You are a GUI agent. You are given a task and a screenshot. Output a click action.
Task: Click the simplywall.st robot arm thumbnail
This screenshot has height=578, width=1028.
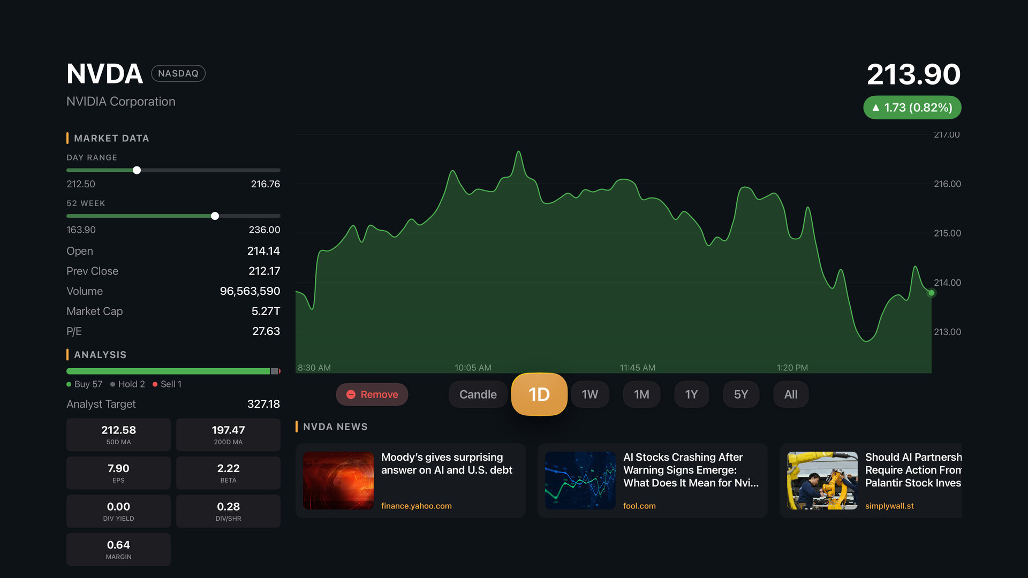(x=822, y=481)
